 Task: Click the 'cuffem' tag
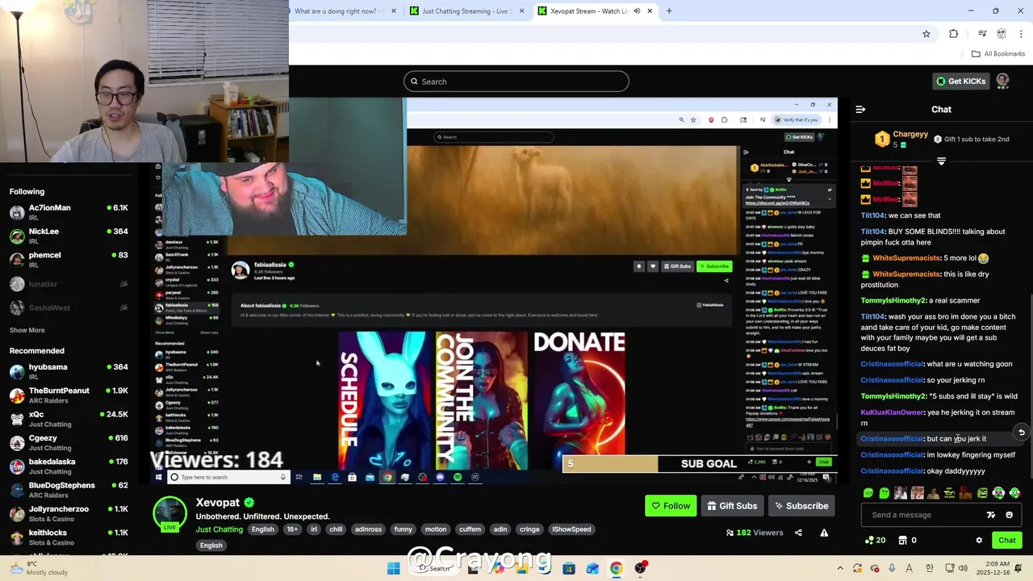pyautogui.click(x=470, y=529)
